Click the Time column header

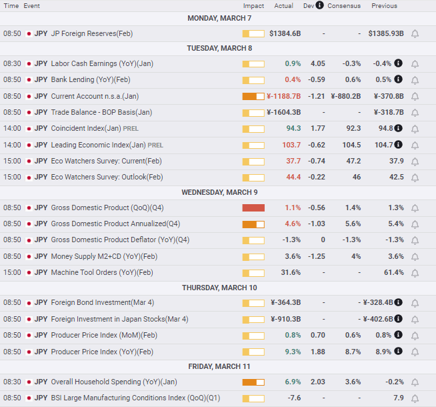[x=11, y=6]
